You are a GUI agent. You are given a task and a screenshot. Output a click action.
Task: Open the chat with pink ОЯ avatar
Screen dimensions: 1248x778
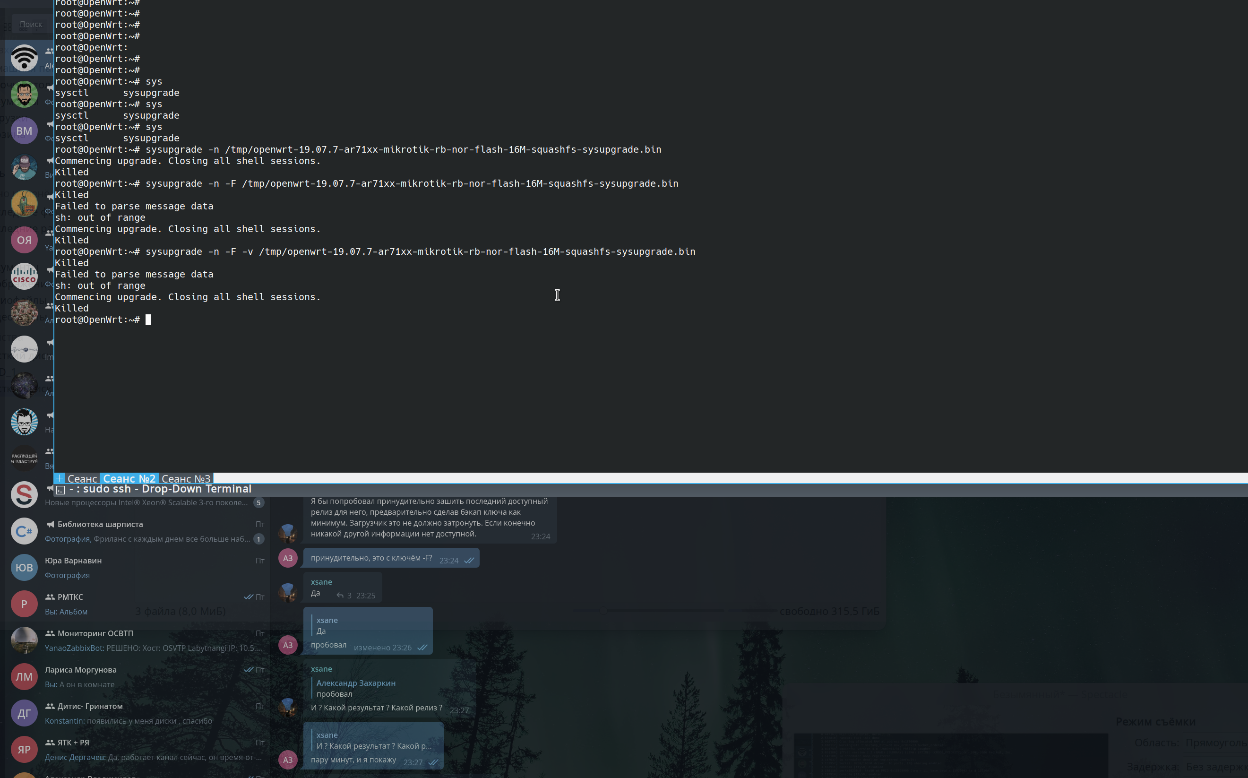[24, 240]
